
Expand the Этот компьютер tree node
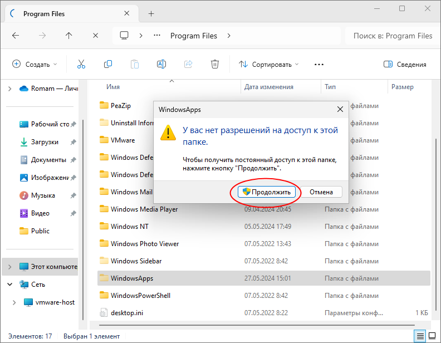point(10,267)
